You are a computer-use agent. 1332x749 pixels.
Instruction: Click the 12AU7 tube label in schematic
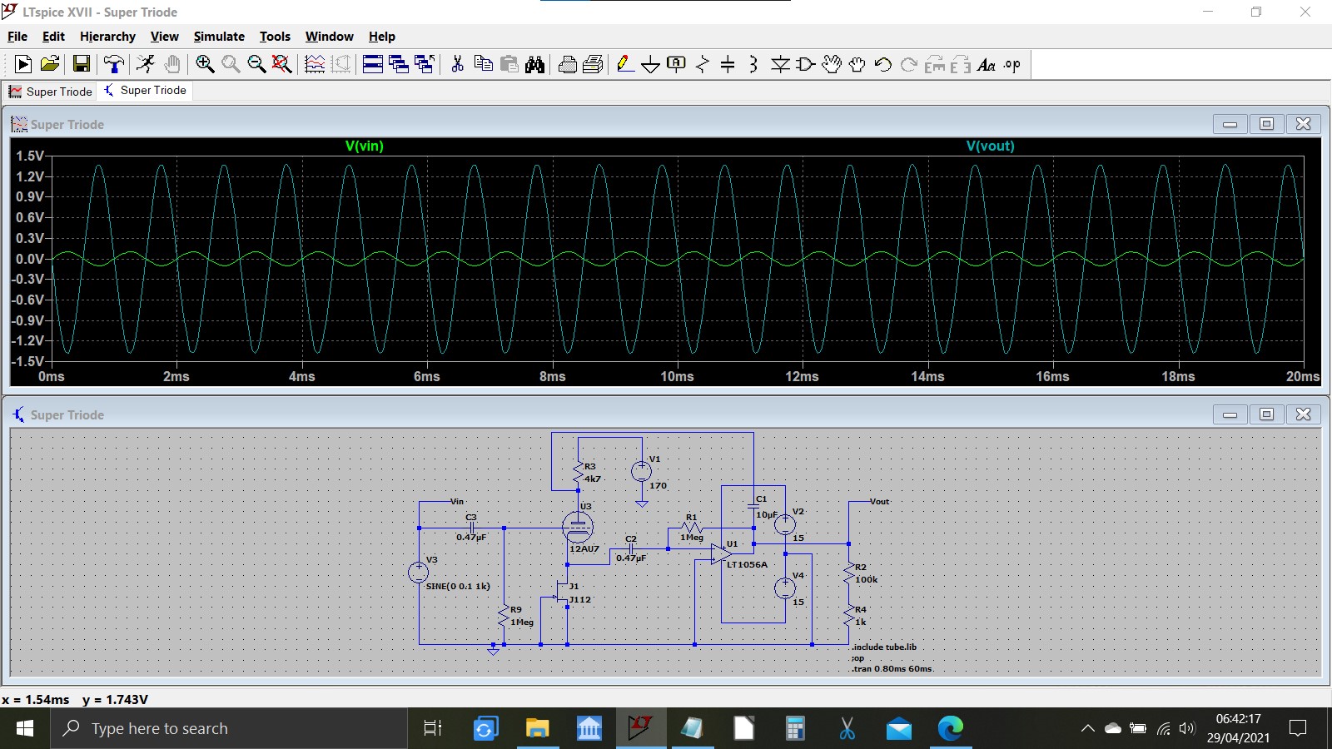(x=584, y=549)
